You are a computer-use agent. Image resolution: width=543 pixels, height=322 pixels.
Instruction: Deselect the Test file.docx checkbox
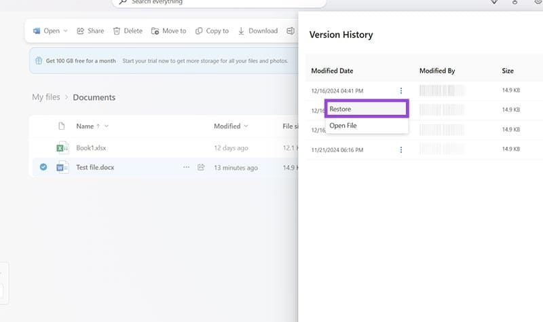coord(43,167)
